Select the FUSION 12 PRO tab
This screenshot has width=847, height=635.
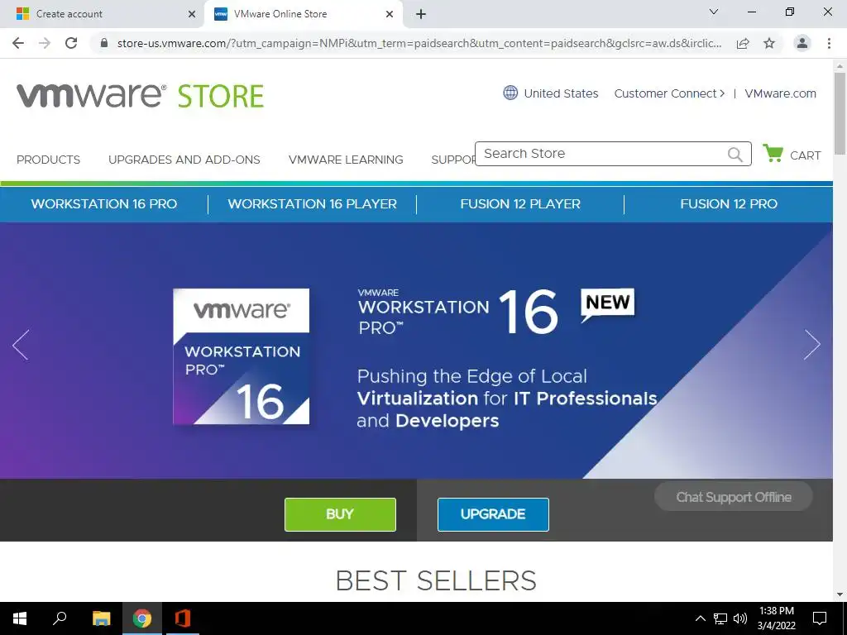729,204
